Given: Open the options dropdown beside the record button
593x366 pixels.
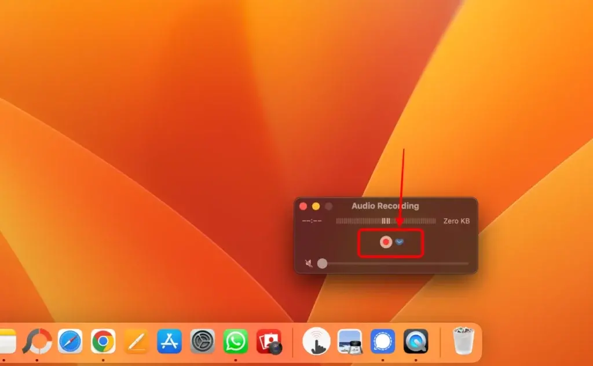Looking at the screenshot, I should [x=400, y=242].
